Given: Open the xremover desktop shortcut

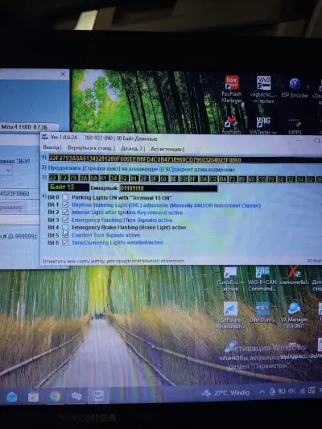Looking at the screenshot, I should point(295,276).
